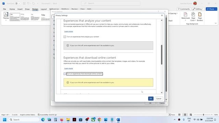Select the Design ribbon tab
The width and height of the screenshot is (219, 123).
click(x=35, y=9)
